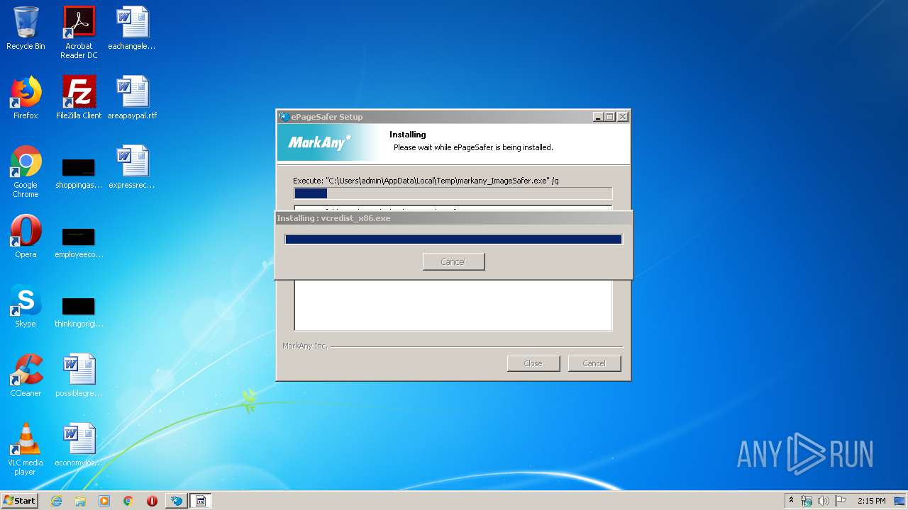Screen dimensions: 908x510
Task: Open the eachangele Word document icon
Action: pyautogui.click(x=132, y=28)
